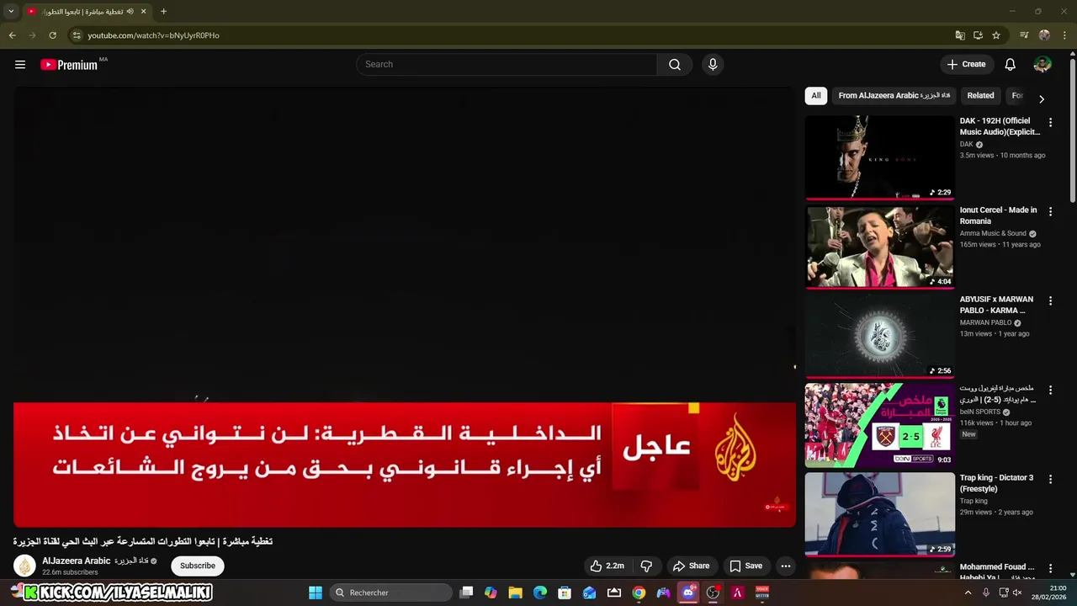This screenshot has width=1077, height=606.
Task: Click the video player area
Action: 404,306
